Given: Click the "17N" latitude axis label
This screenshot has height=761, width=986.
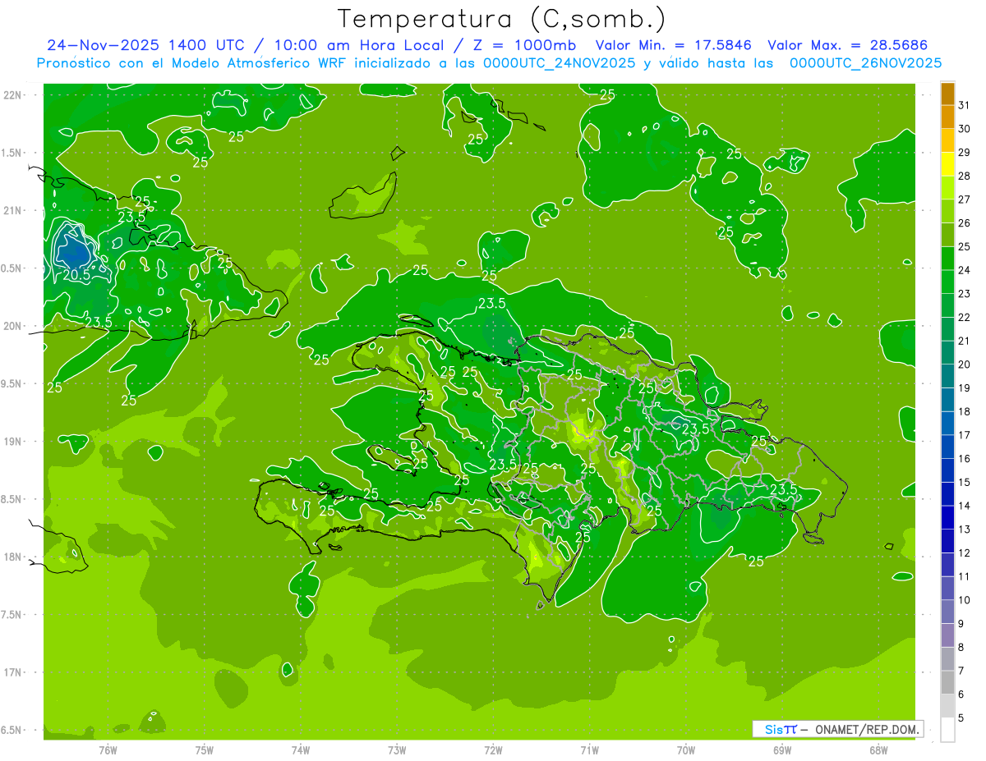Looking at the screenshot, I should [12, 672].
